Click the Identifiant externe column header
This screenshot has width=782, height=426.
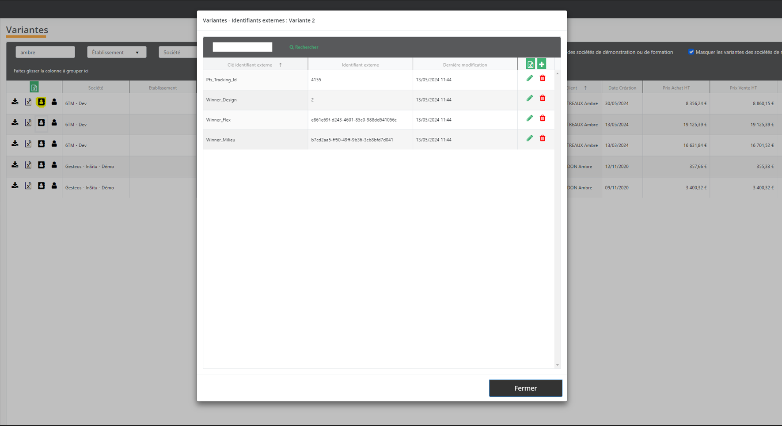tap(360, 65)
